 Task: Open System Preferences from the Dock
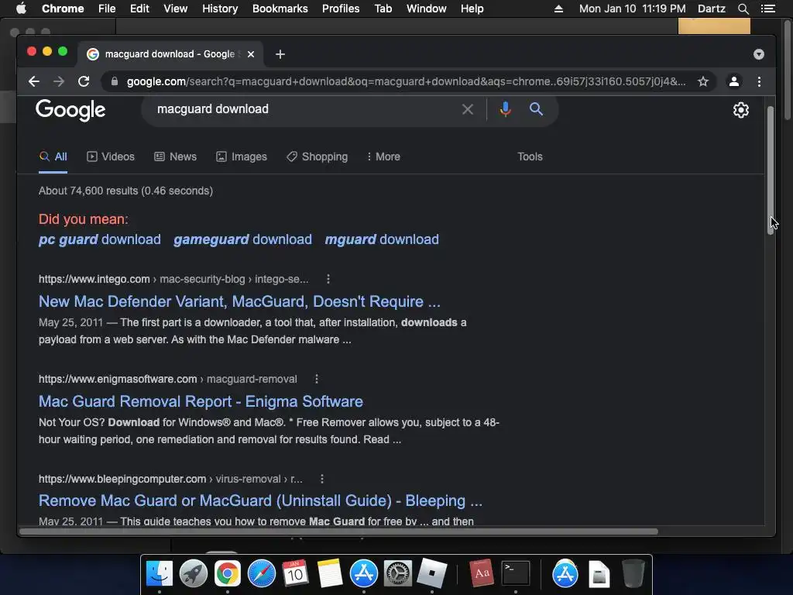tap(397, 573)
